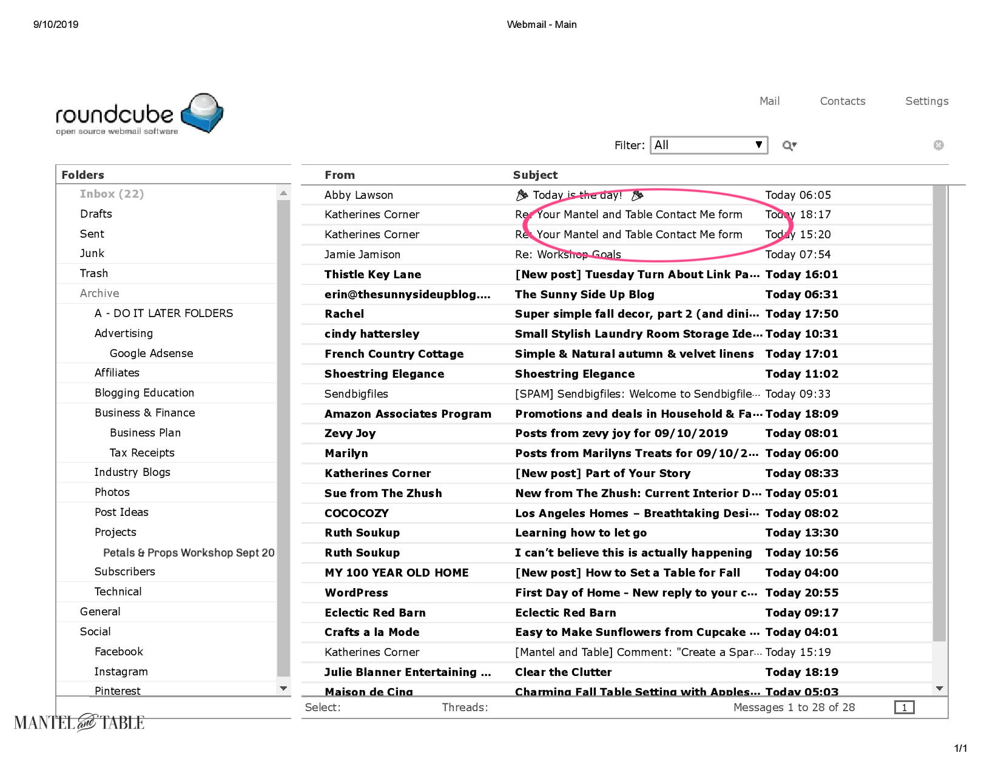
Task: Open the Technical folder
Action: [x=118, y=592]
